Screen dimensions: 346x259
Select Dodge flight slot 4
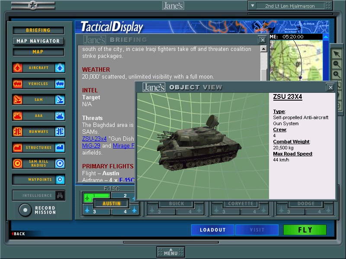319,212
